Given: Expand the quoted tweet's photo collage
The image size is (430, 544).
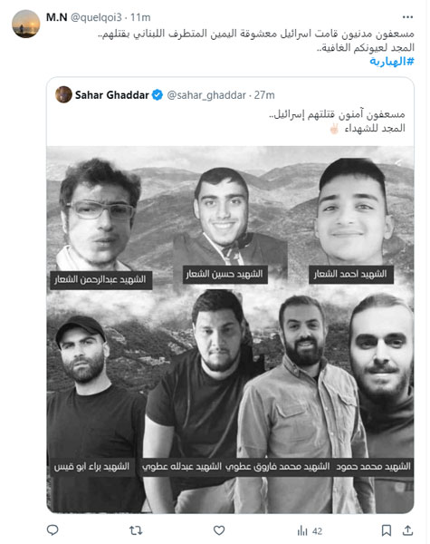Looking at the screenshot, I should coord(231,330).
